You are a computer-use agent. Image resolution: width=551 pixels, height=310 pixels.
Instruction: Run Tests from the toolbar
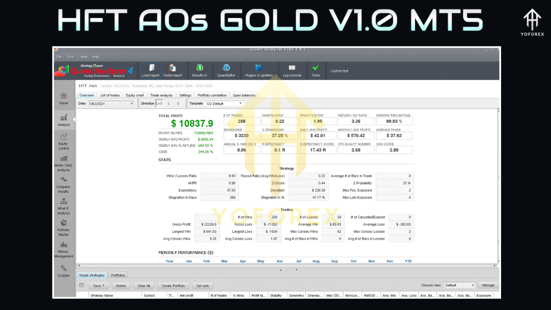(316, 70)
